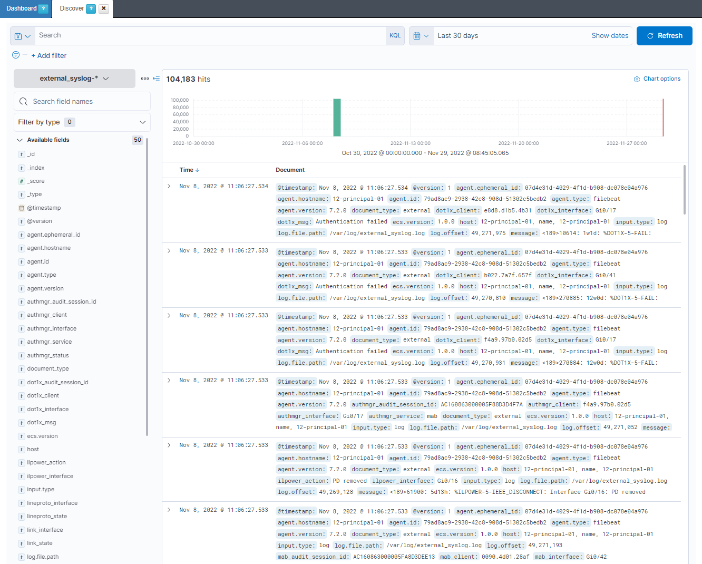
Task: Close the Discover tab
Action: click(x=104, y=8)
